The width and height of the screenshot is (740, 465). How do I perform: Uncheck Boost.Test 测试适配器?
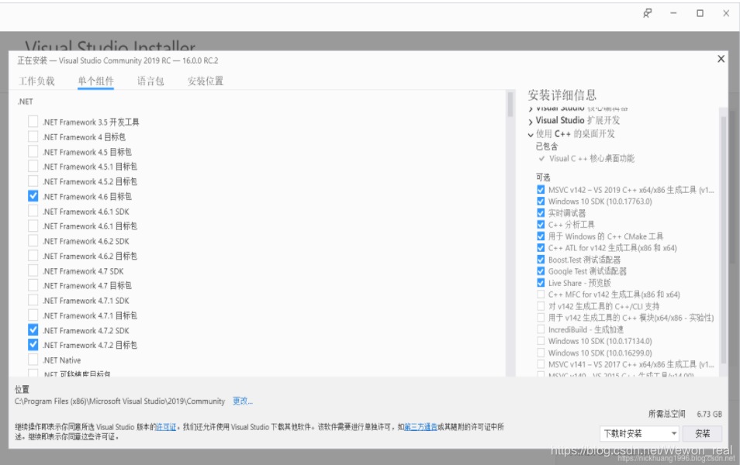coord(541,260)
